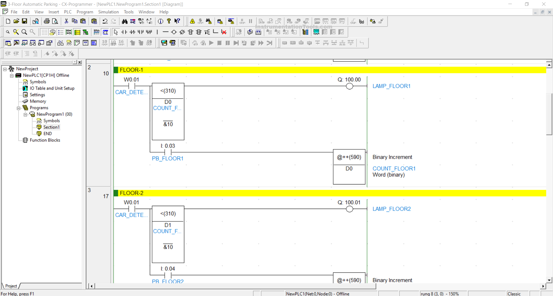Screen dimensions: 553x296
Task: Open the Simulation menu
Action: coord(108,12)
